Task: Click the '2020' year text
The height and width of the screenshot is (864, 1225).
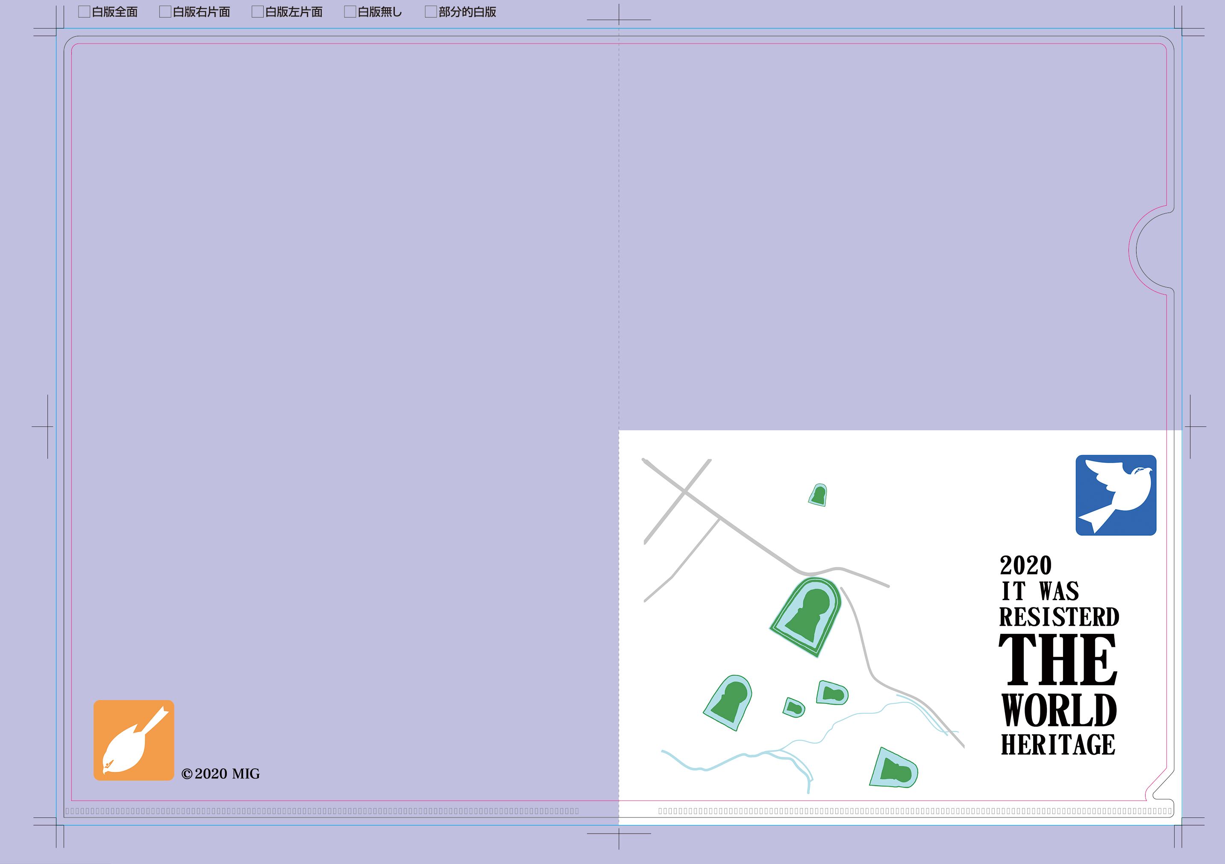Action: 1025,566
